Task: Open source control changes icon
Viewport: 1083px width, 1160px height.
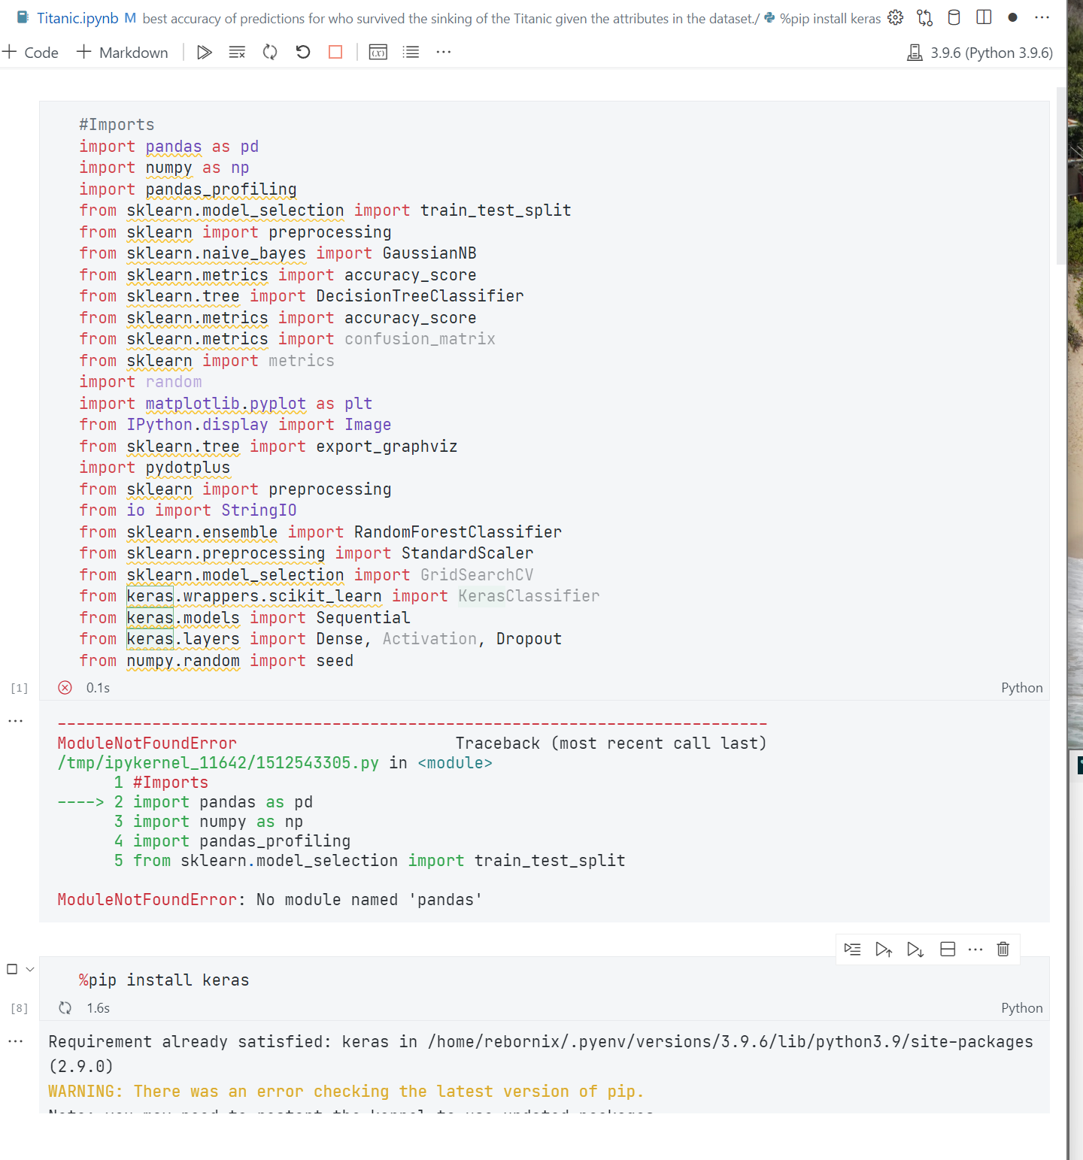Action: (924, 17)
